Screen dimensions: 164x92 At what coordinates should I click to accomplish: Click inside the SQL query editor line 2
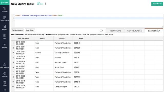pyautogui.click(x=89, y=18)
